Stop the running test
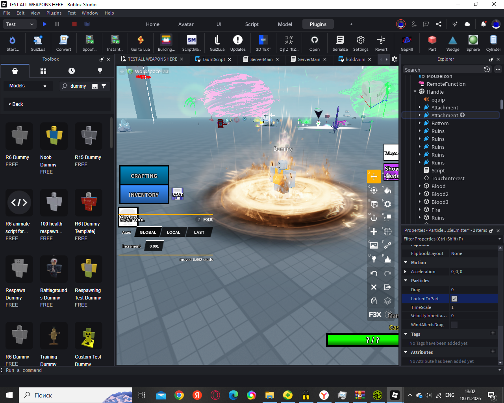The height and width of the screenshot is (403, 504). (74, 24)
